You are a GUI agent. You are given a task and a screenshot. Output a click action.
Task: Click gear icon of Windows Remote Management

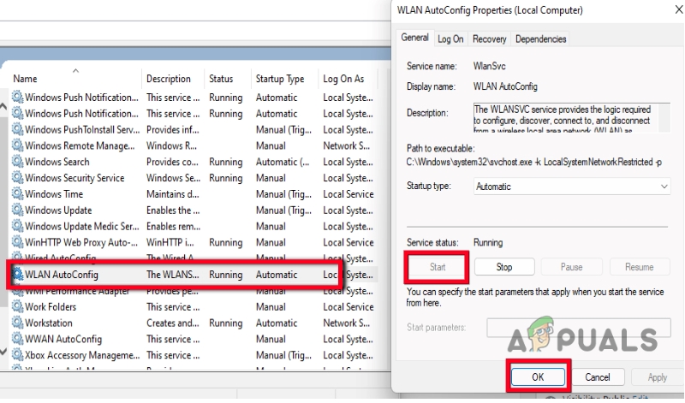pyautogui.click(x=17, y=145)
